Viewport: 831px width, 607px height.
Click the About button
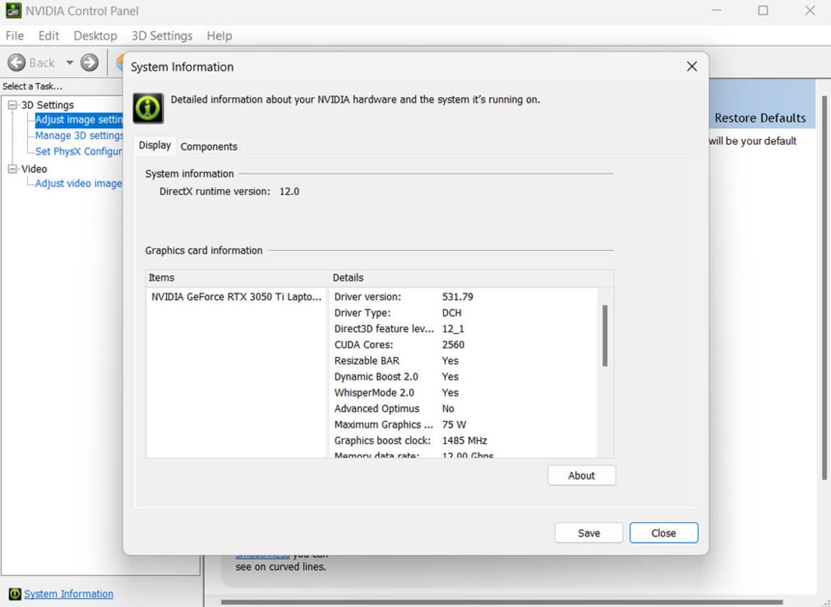click(x=582, y=475)
